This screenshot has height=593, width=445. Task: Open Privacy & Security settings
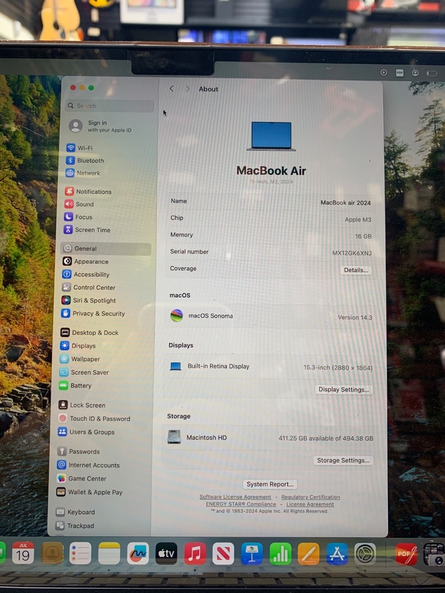coord(93,314)
